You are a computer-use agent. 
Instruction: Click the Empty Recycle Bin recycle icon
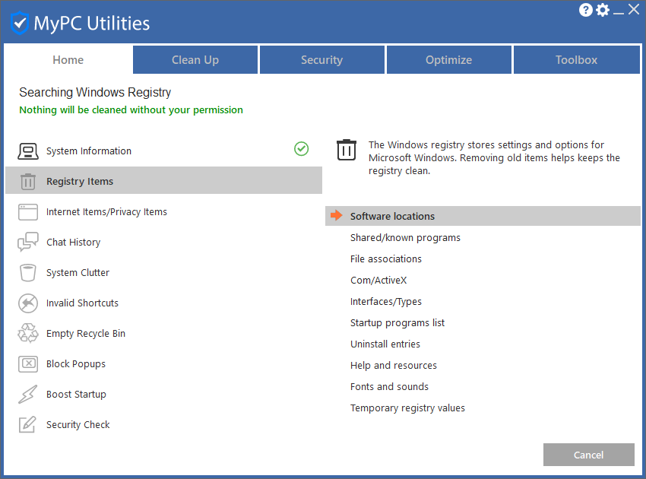pos(28,333)
